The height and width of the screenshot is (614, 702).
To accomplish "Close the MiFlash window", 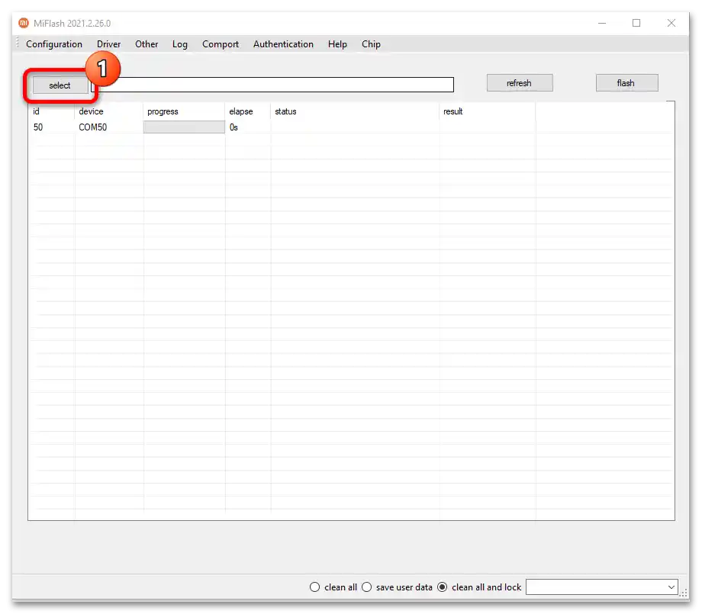I will point(671,23).
